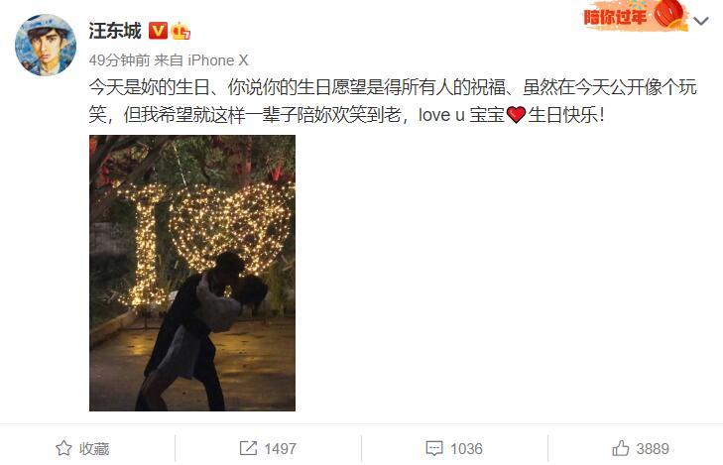Open the user avatar portrait
Image resolution: width=723 pixels, height=465 pixels.
(x=46, y=45)
